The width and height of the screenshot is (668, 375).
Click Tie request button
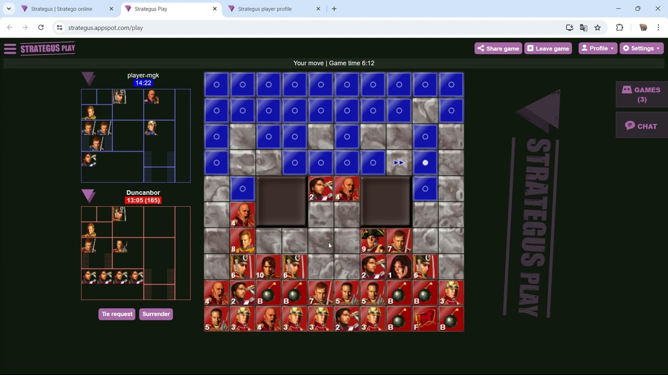point(117,314)
